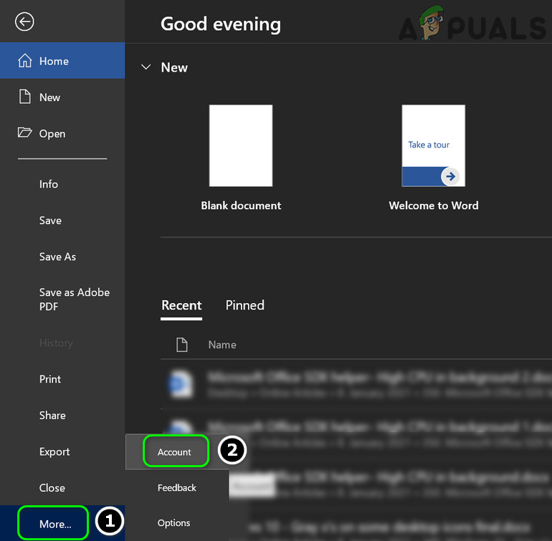The height and width of the screenshot is (541, 552).
Task: Choose Save As from the sidebar
Action: coord(62,257)
